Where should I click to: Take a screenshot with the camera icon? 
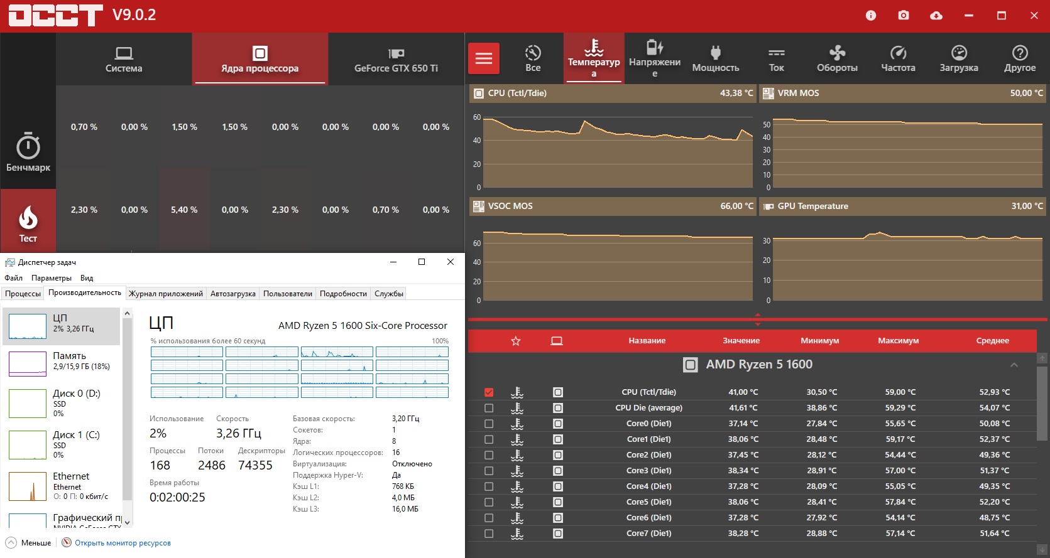pyautogui.click(x=904, y=16)
